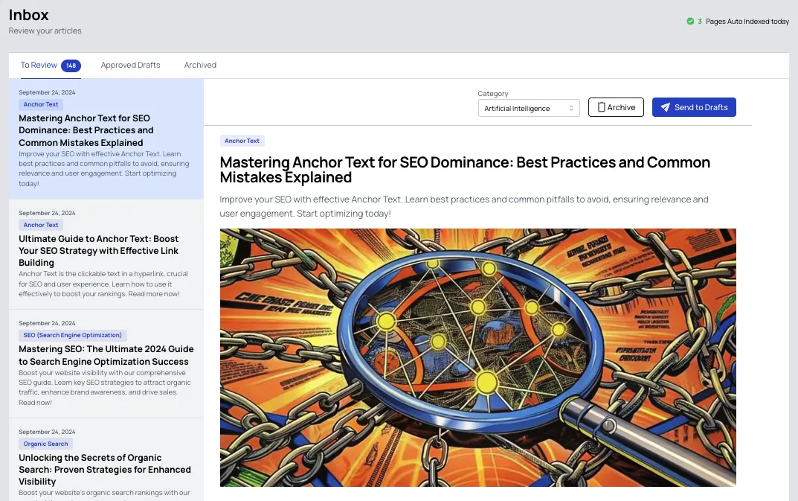Click the magnifying glass featured image
798x501 pixels.
click(478, 357)
